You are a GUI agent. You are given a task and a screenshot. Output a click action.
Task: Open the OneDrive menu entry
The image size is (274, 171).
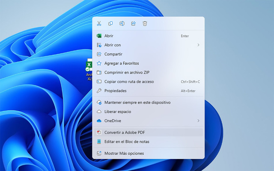click(x=149, y=121)
